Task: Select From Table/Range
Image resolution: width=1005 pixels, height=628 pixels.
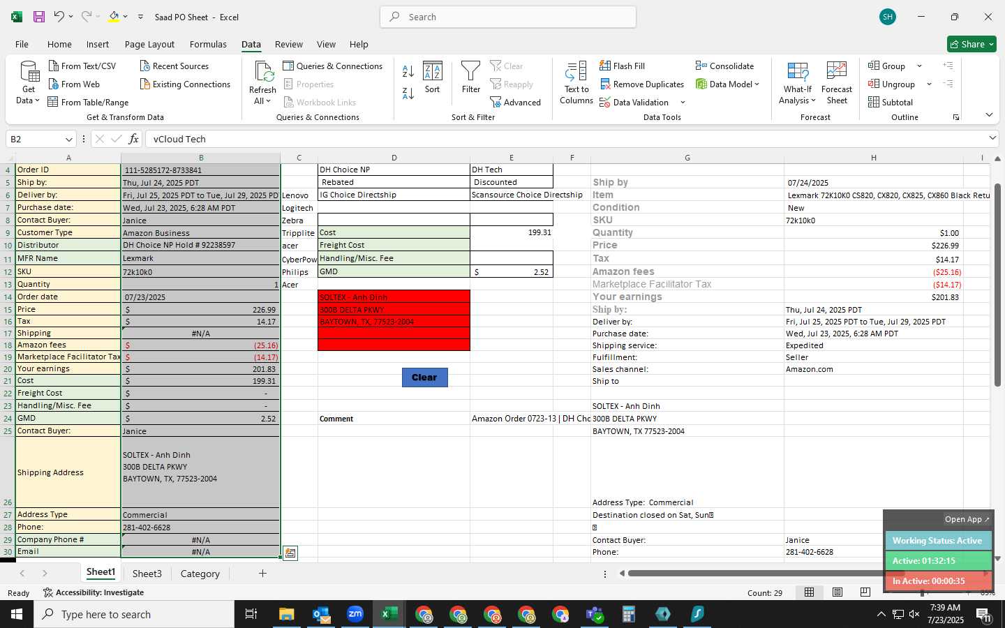Action: tap(88, 103)
